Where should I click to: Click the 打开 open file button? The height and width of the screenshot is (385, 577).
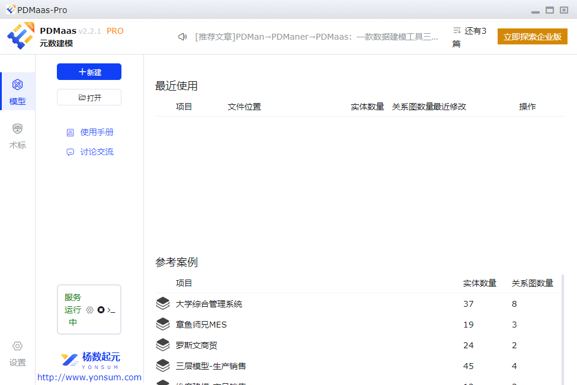coord(89,98)
